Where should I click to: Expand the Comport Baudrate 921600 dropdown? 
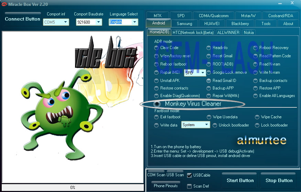tap(89, 22)
